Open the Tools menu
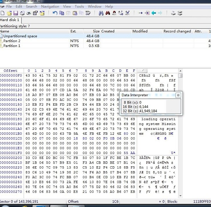Image resolution: width=211 pixels, height=207 pixels. 79,6
